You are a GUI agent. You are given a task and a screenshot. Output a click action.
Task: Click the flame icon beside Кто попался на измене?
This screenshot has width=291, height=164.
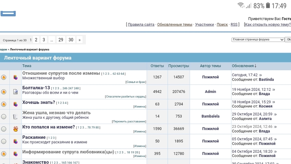(15, 129)
